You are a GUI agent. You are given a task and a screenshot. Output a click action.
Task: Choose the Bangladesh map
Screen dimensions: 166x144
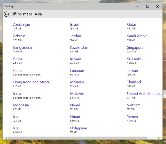click(x=22, y=48)
